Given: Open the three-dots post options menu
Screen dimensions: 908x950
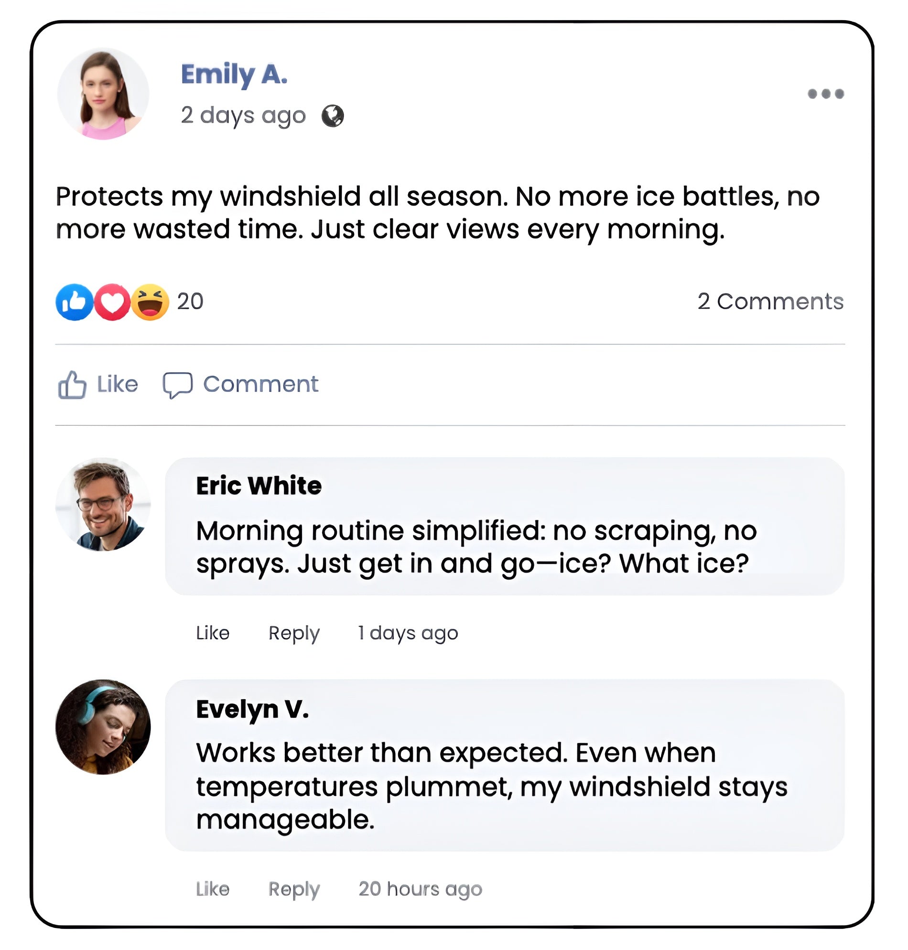Looking at the screenshot, I should coord(825,93).
